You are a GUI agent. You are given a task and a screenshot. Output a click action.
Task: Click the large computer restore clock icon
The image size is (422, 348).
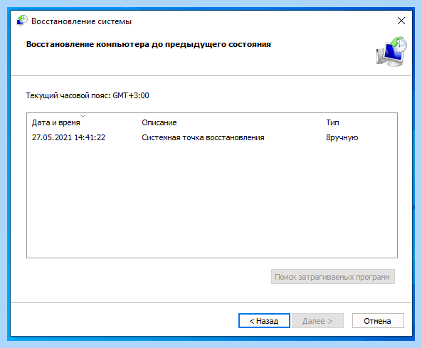click(391, 52)
